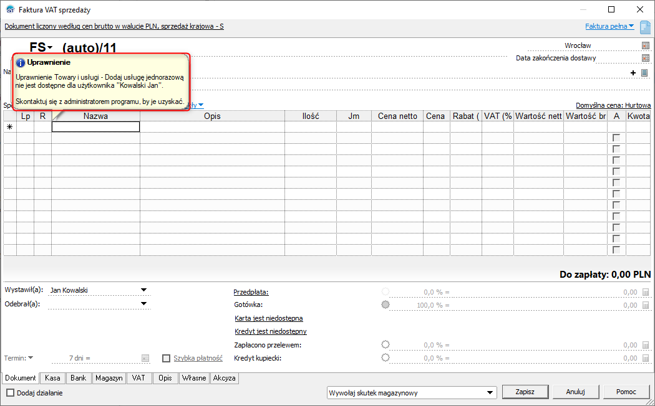
Task: Switch to the Magazyn tab
Action: (x=109, y=377)
